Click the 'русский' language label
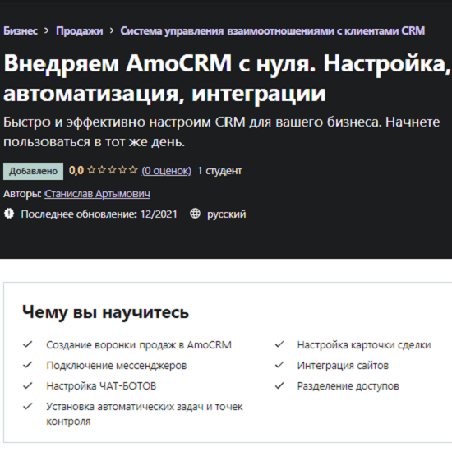The height and width of the screenshot is (452, 452). point(227,214)
